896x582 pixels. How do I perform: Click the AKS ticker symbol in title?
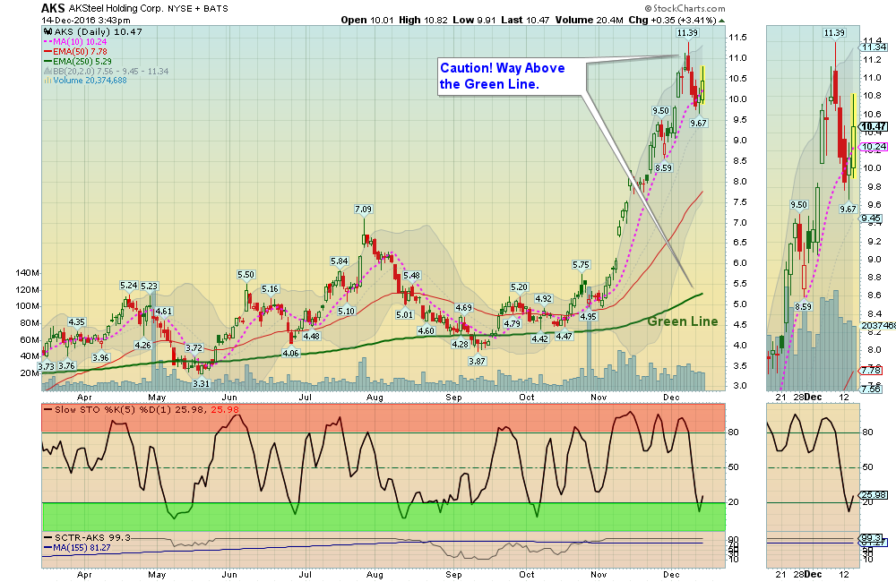53,8
